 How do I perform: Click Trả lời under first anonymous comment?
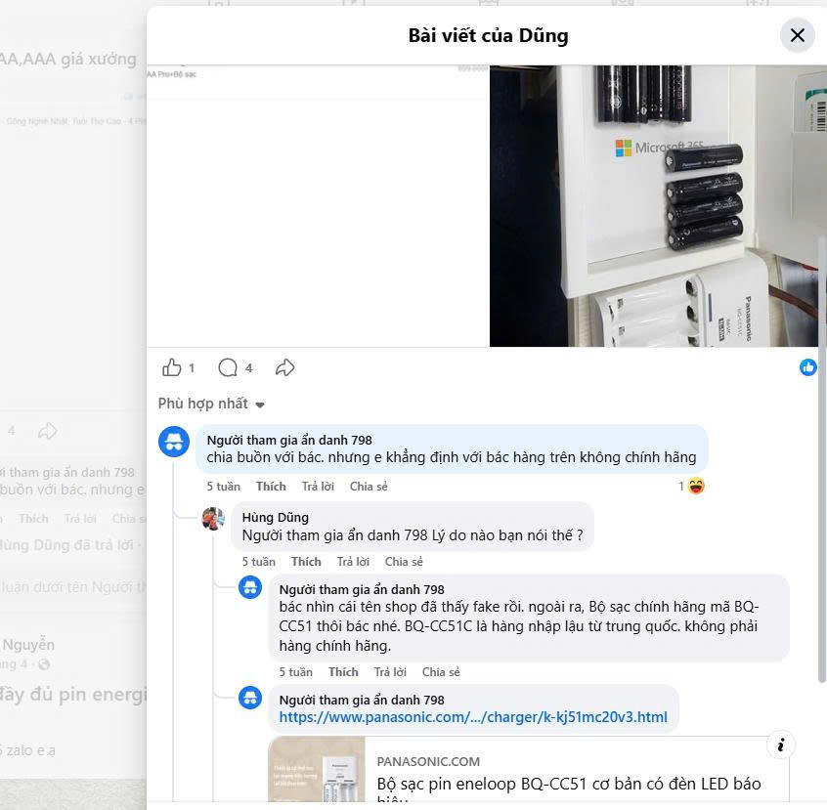[318, 487]
